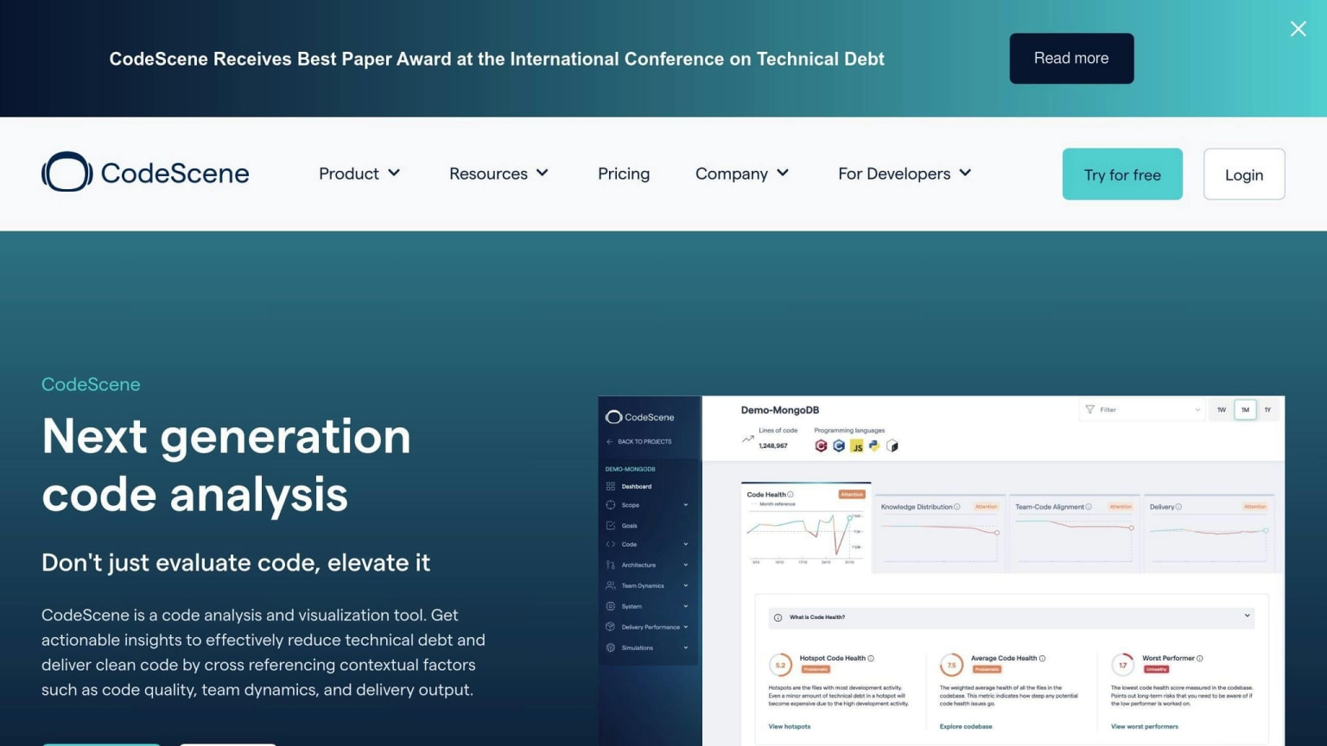Select Dashboard in the sidebar menu
Viewport: 1327px width, 746px height.
637,486
